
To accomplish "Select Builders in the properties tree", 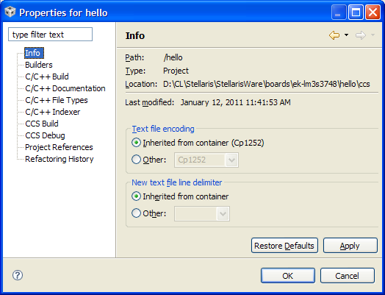I will pos(39,65).
